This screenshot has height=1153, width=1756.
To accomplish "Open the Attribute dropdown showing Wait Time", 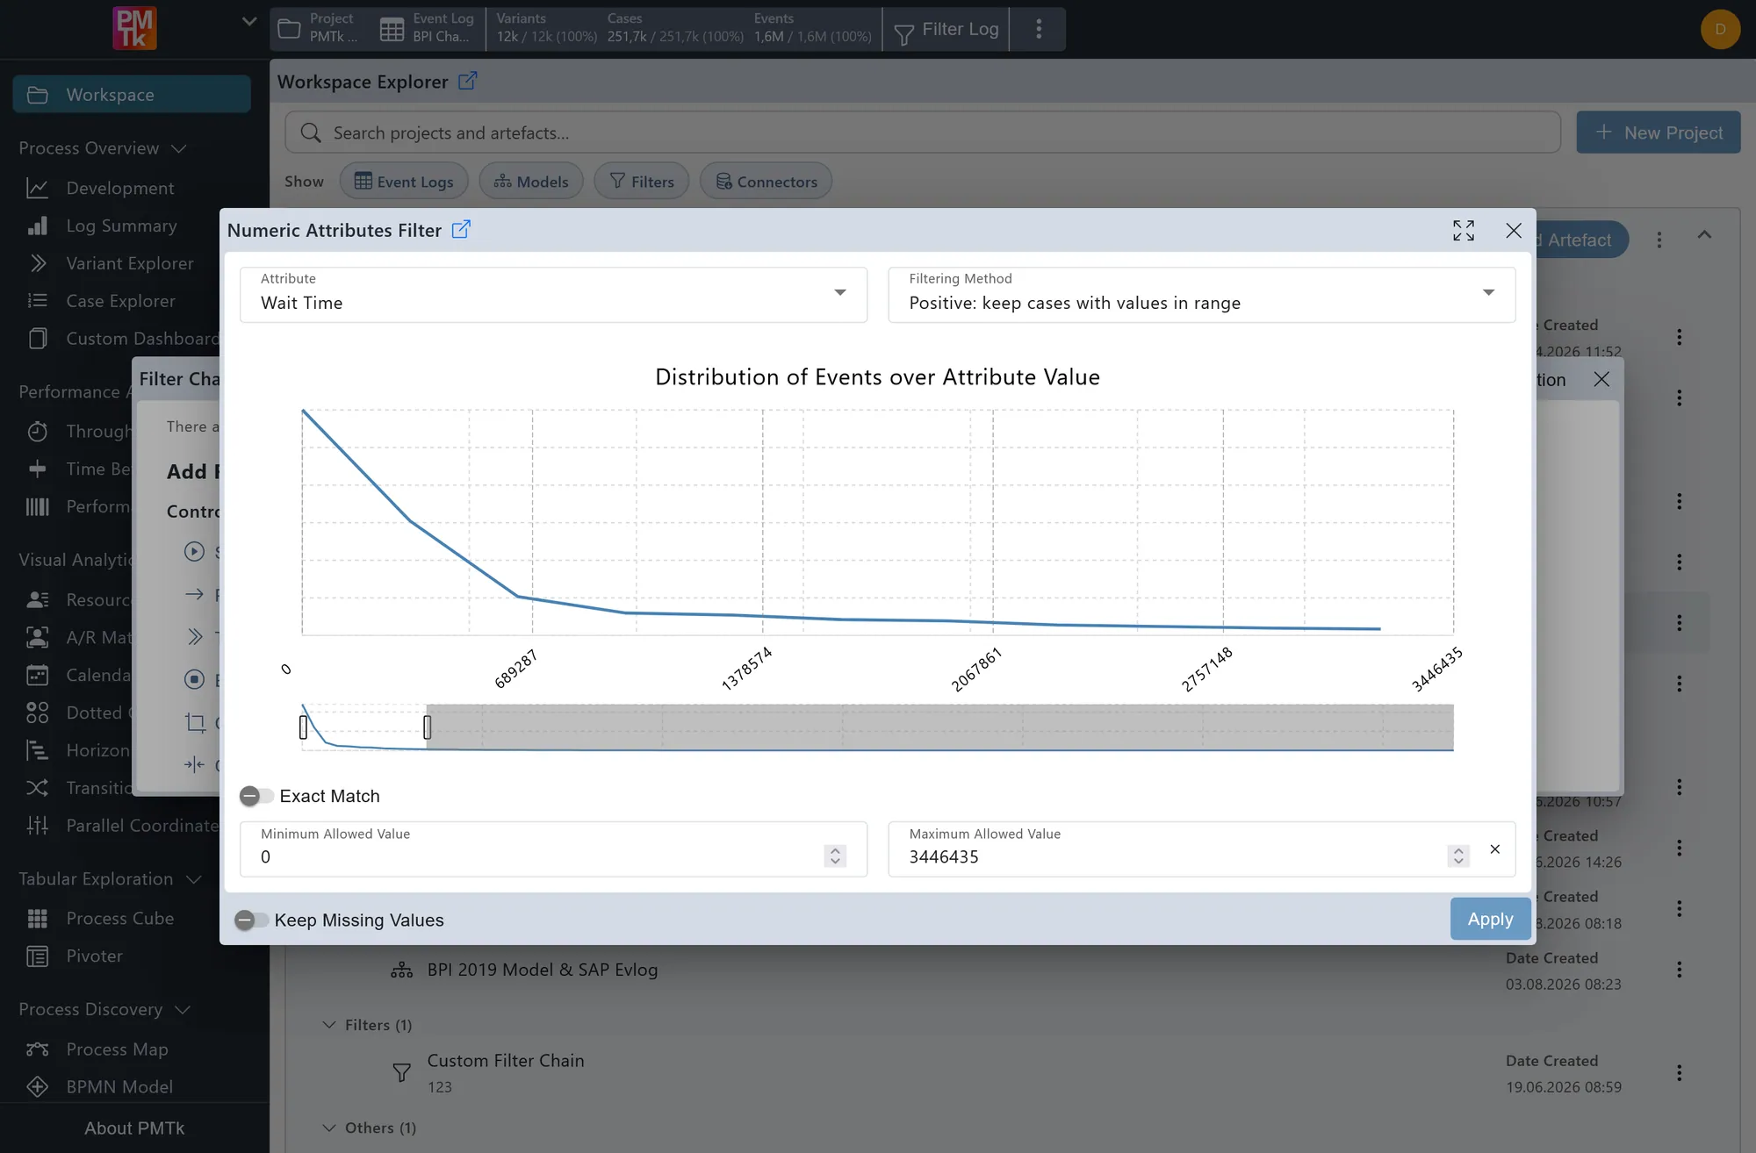I will pyautogui.click(x=553, y=294).
